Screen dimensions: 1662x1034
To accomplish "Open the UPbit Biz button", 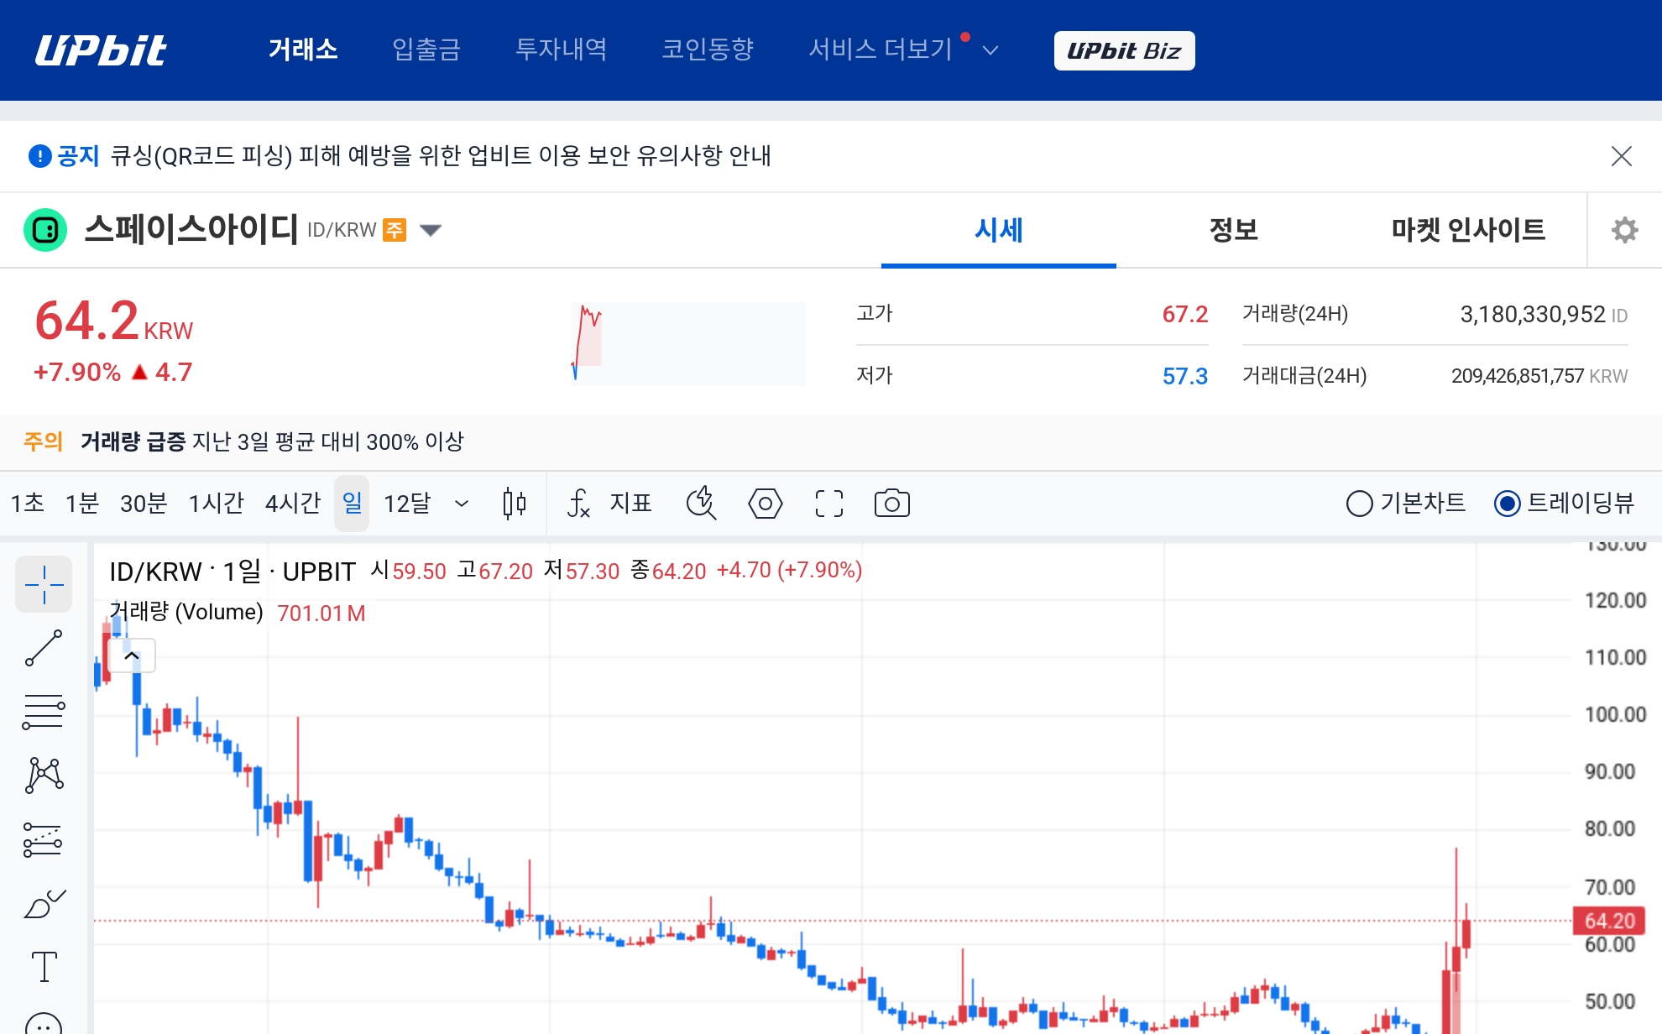I will click(1124, 50).
